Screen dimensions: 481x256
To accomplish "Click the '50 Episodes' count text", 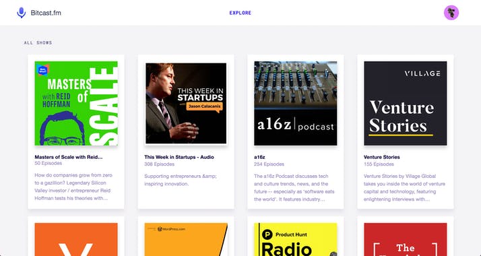I will click(x=49, y=164).
